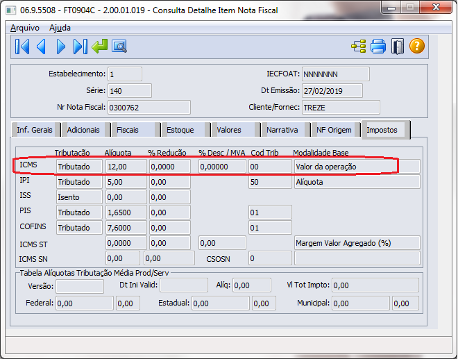Click ISS Isento field
Viewport: 458px width, 359px height.
pos(79,197)
